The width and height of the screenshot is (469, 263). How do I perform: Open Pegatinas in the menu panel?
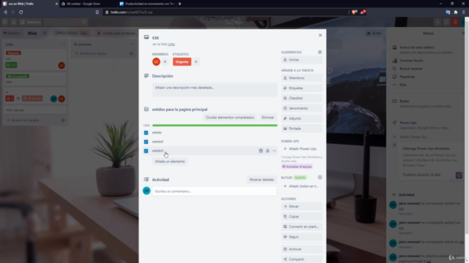[407, 77]
